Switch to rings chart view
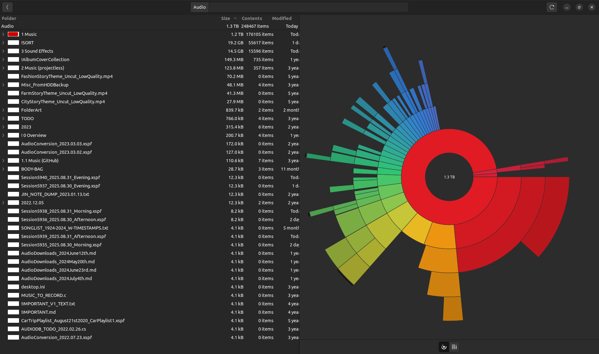The width and height of the screenshot is (599, 354). coord(444,347)
